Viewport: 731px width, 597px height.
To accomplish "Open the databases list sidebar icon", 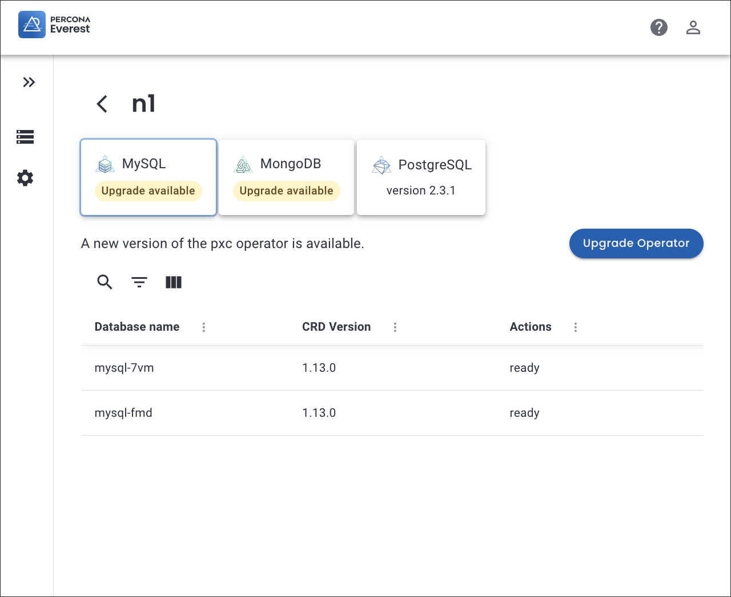I will (x=25, y=137).
